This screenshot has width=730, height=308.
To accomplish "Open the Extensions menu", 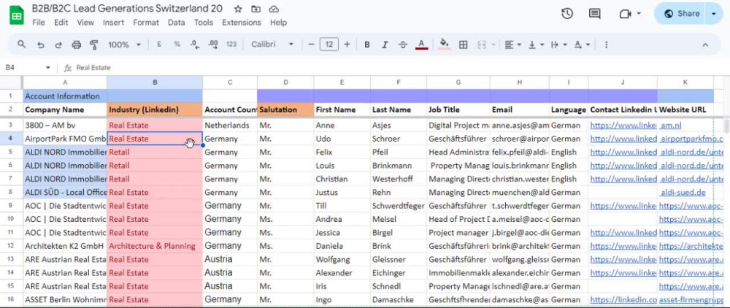I will tap(241, 23).
